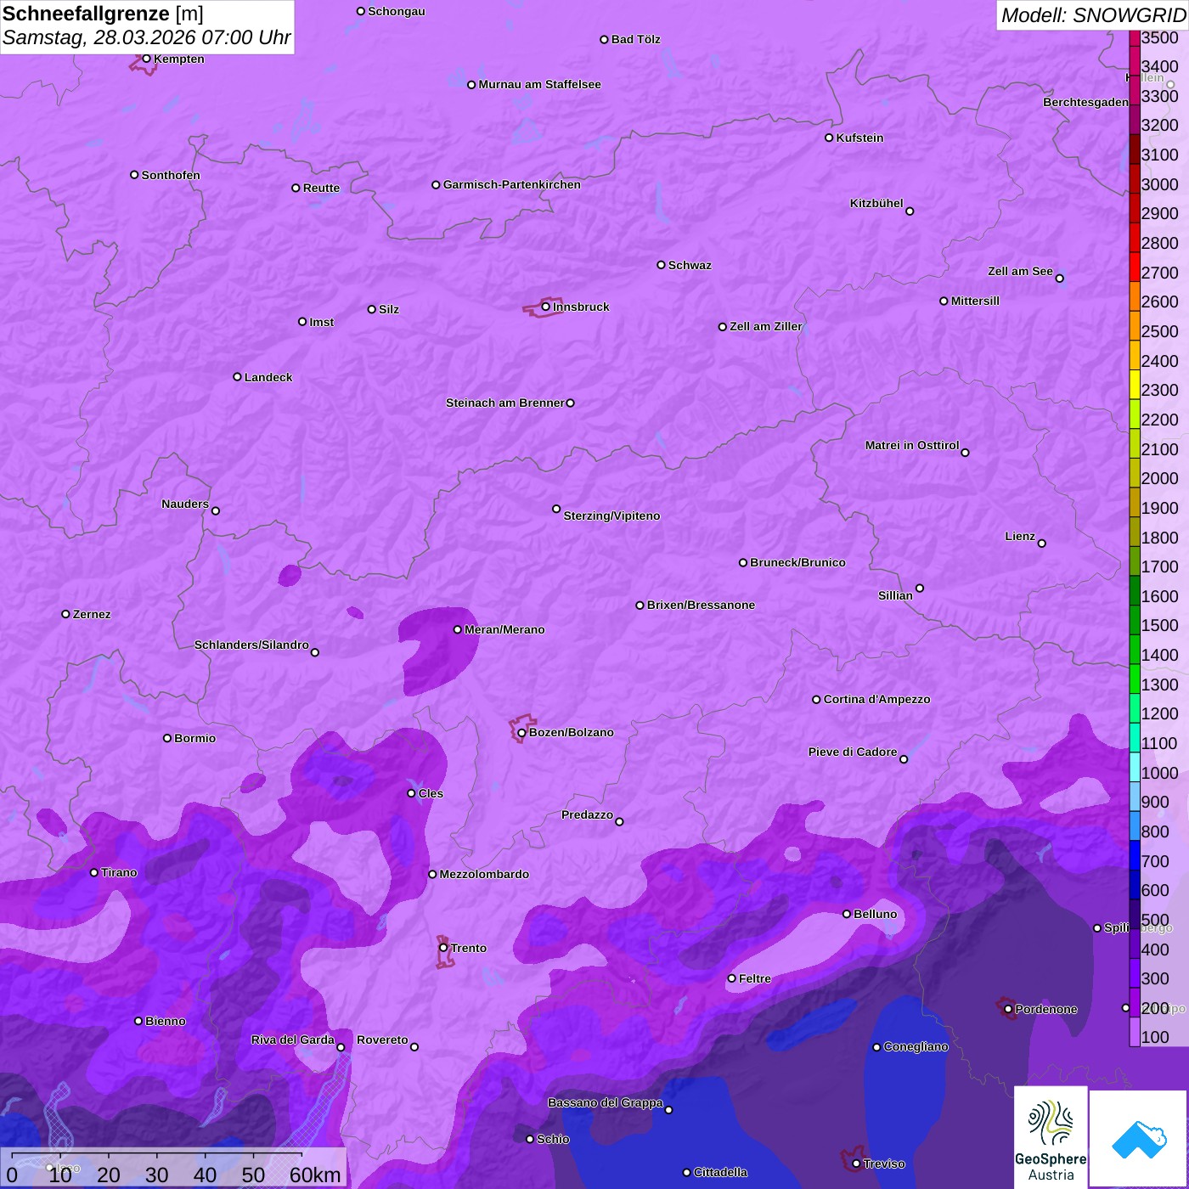Click the Conegliano label

click(x=916, y=1046)
